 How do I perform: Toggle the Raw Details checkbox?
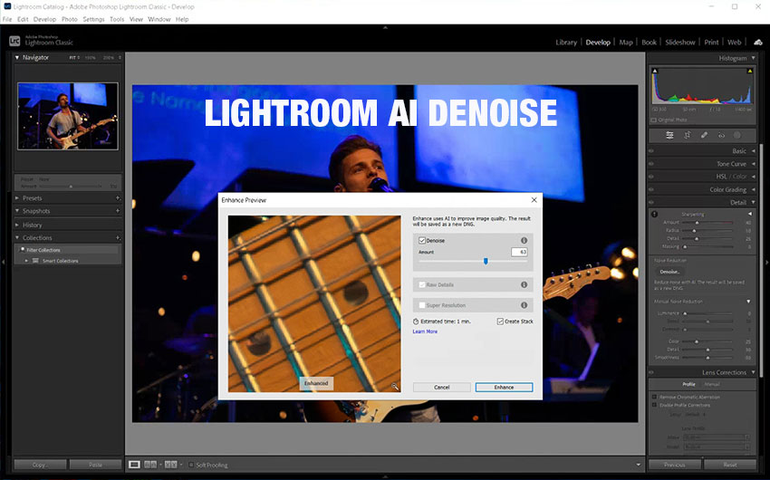(x=422, y=284)
